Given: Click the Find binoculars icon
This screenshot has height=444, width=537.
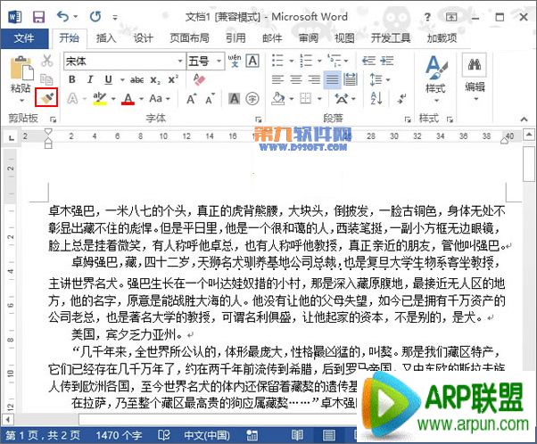Looking at the screenshot, I should click(475, 64).
